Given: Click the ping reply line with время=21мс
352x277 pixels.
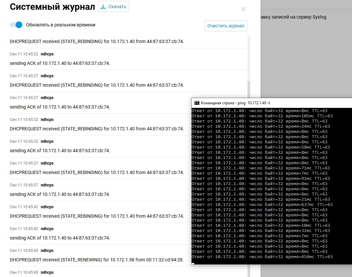Looking at the screenshot, I should pos(261,199).
